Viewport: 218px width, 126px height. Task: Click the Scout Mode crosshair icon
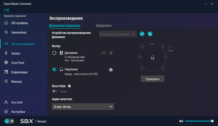(6, 62)
